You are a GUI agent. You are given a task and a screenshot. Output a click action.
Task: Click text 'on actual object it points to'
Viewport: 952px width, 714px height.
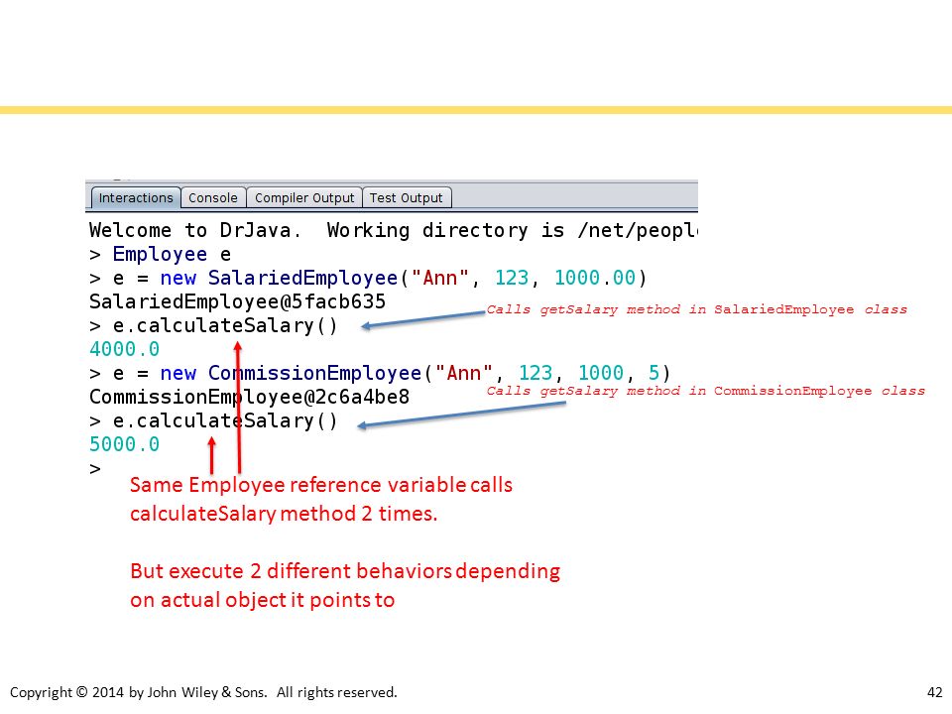click(262, 600)
